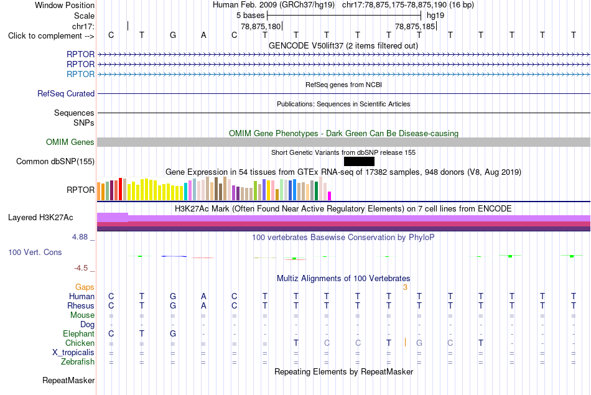Click the 'chr17:' ruler label

pos(83,26)
